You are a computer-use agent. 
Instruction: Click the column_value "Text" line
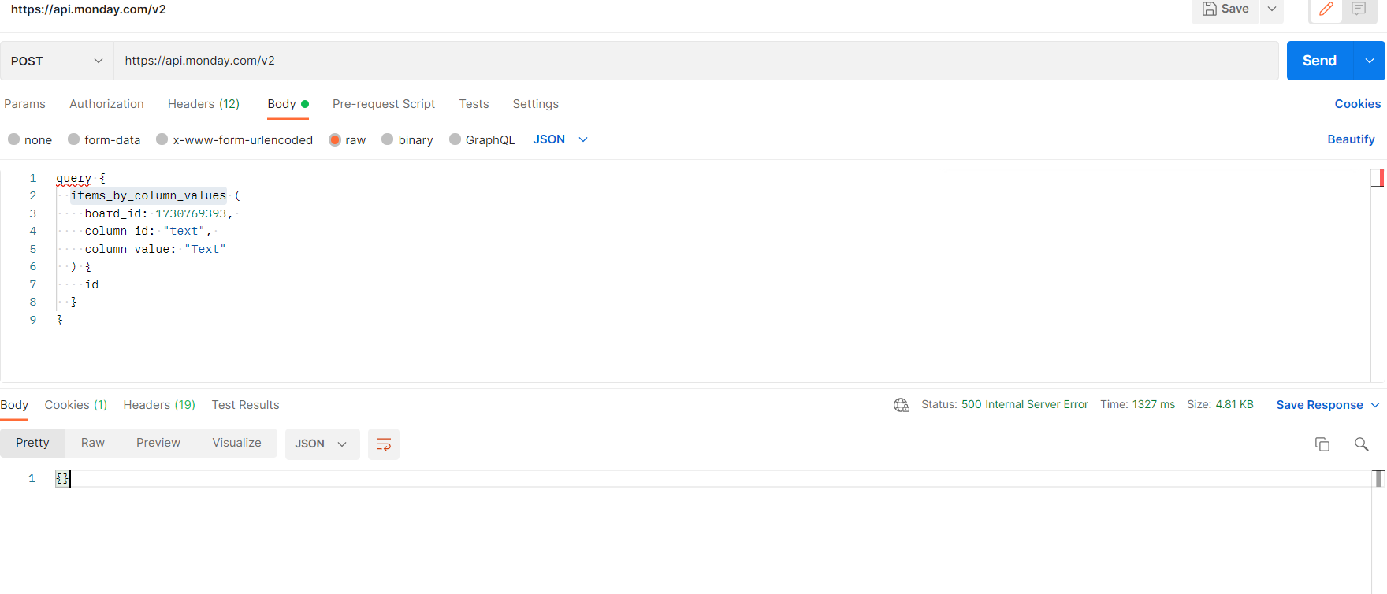click(x=155, y=249)
